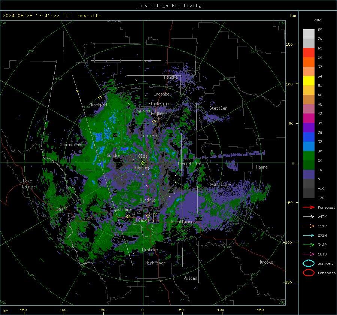The height and width of the screenshot is (315, 337).
Task: Click the Lake Louise label
Action: [29, 184]
